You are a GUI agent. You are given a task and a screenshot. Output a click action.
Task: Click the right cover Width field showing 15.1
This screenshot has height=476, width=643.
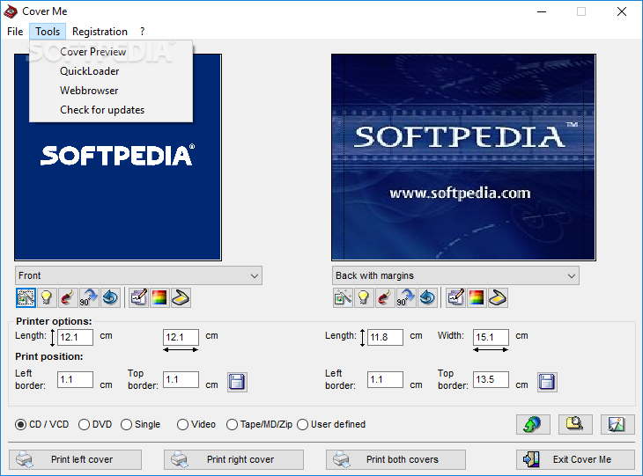click(x=491, y=337)
